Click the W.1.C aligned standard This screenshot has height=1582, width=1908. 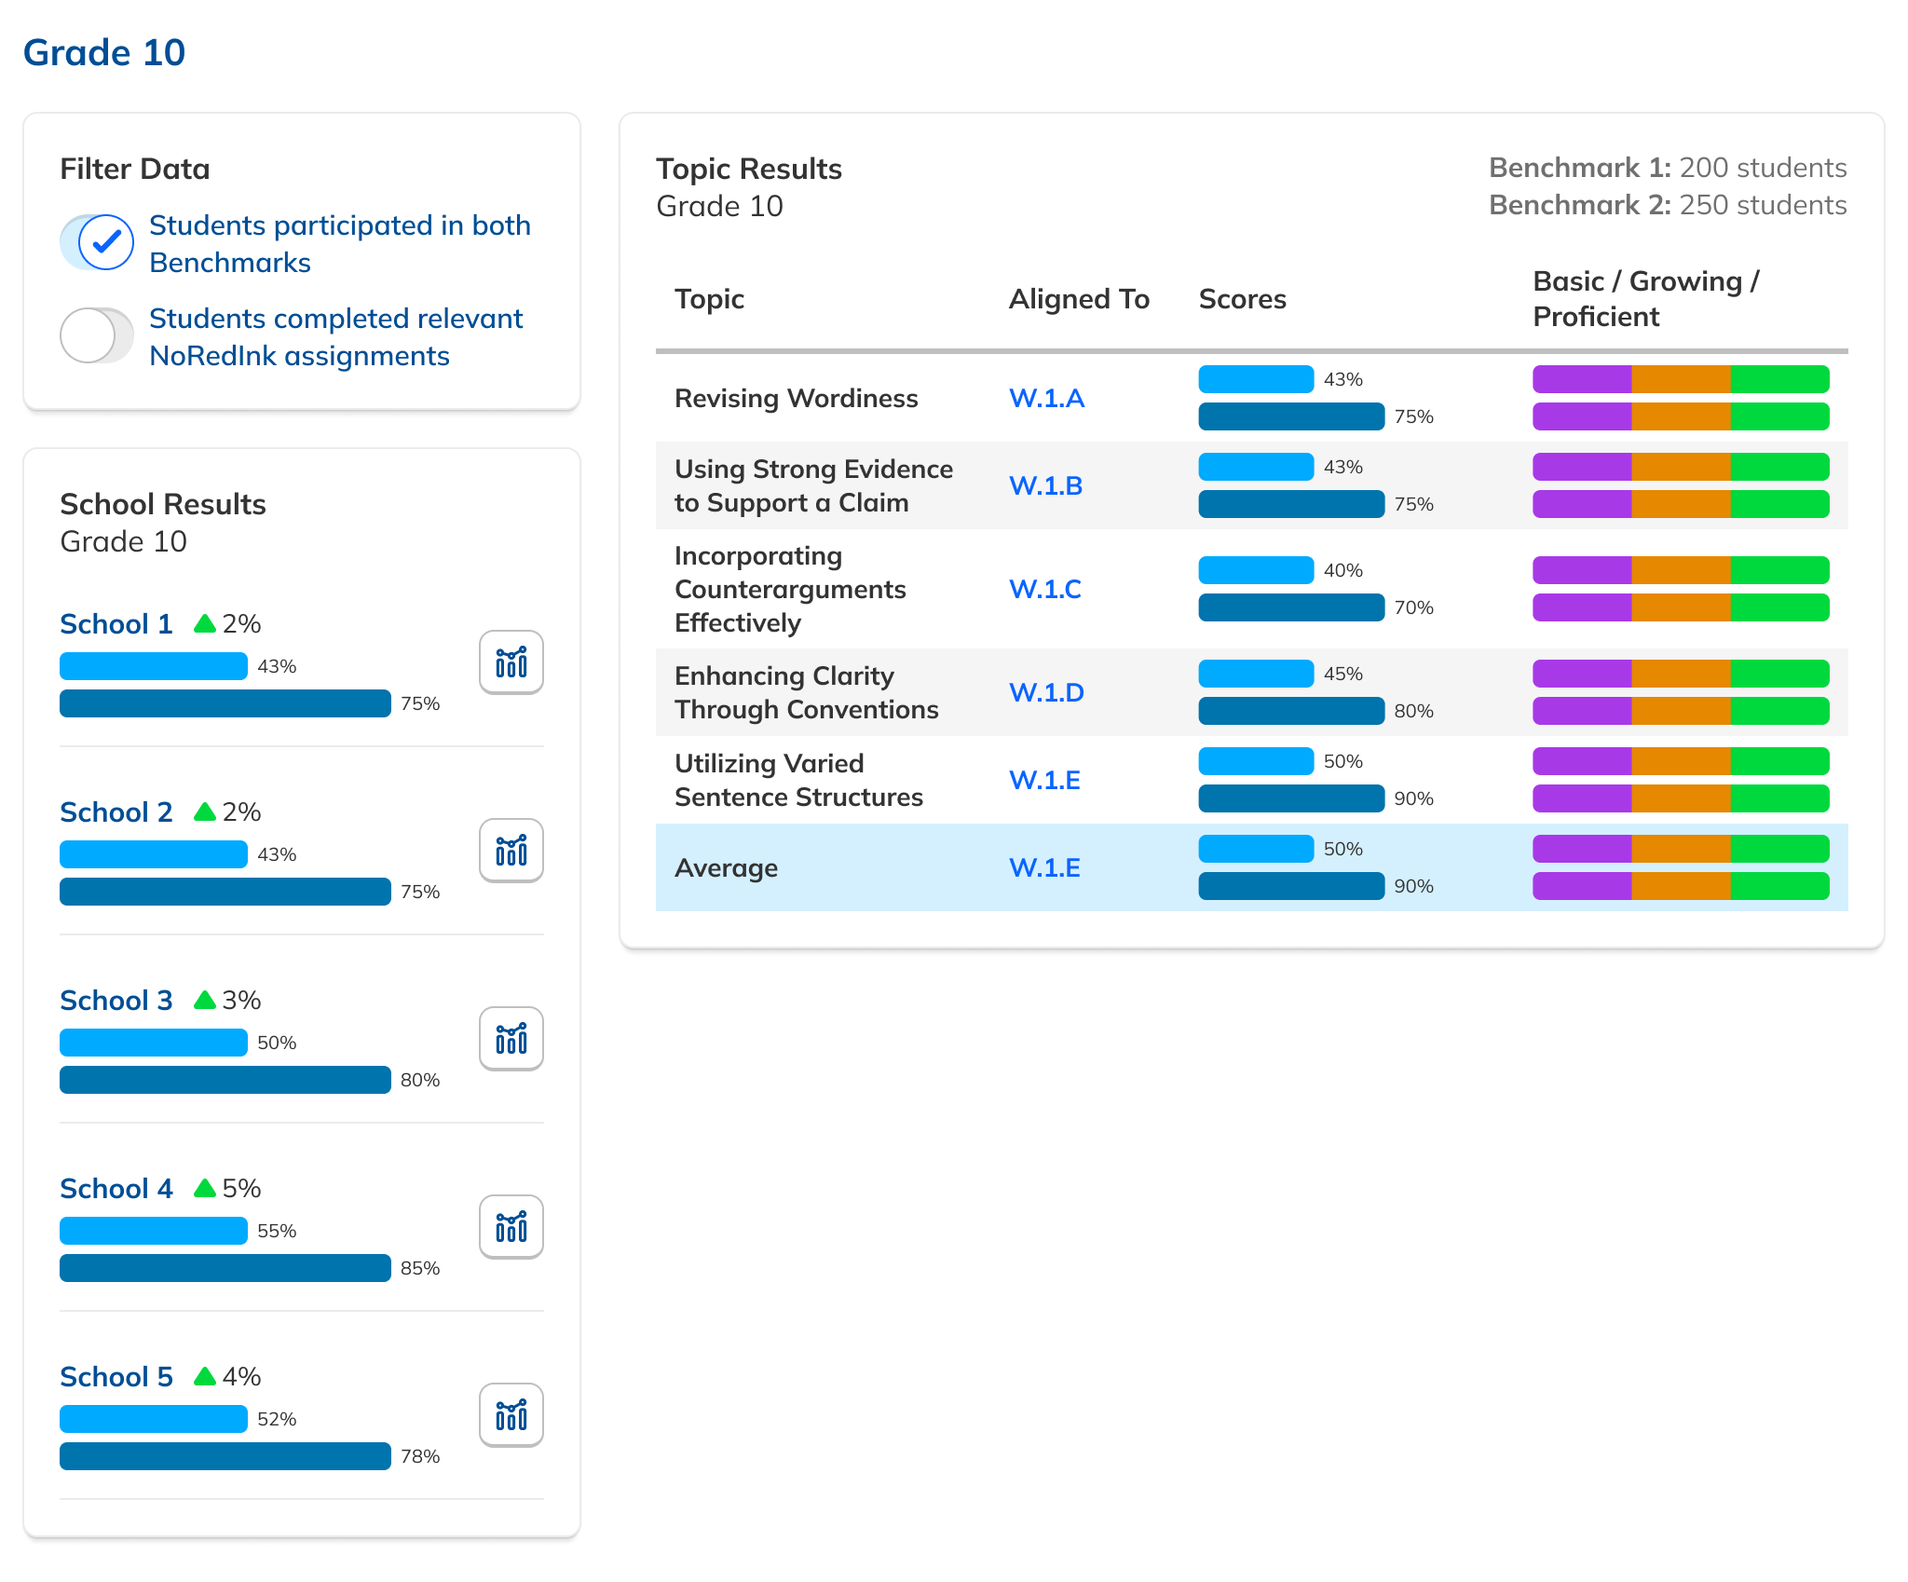(1044, 590)
